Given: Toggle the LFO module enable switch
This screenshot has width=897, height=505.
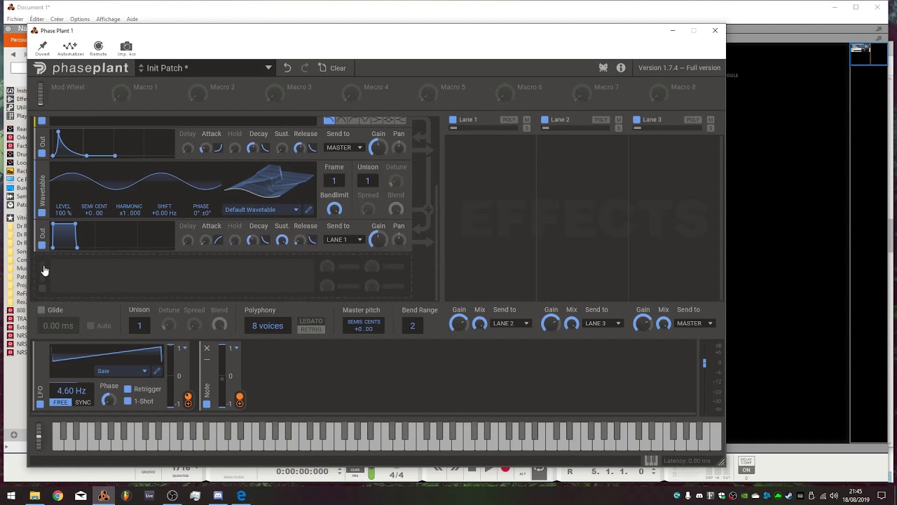Looking at the screenshot, I should pos(40,403).
